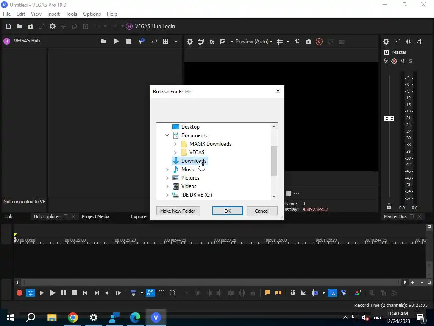Open Chrome from Windows taskbar
The image size is (434, 326).
73,318
